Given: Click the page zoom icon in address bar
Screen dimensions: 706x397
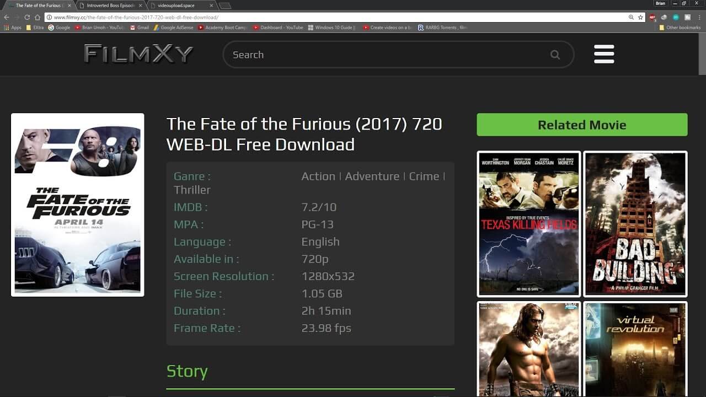Looking at the screenshot, I should click(x=631, y=17).
